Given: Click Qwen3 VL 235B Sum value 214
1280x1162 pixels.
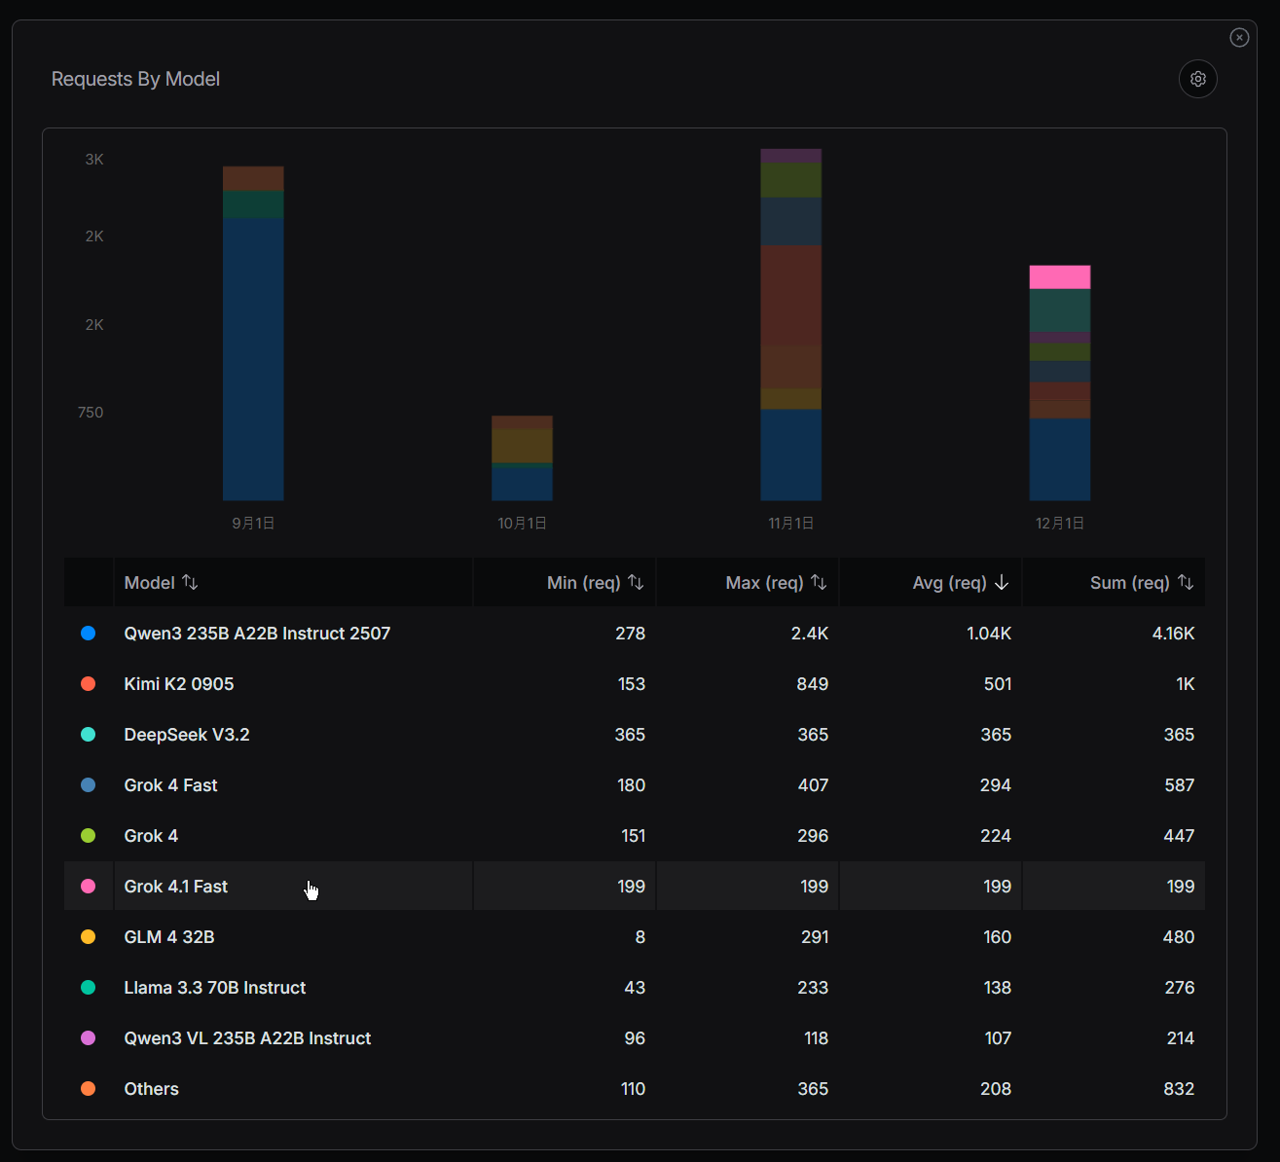Looking at the screenshot, I should [1181, 1037].
